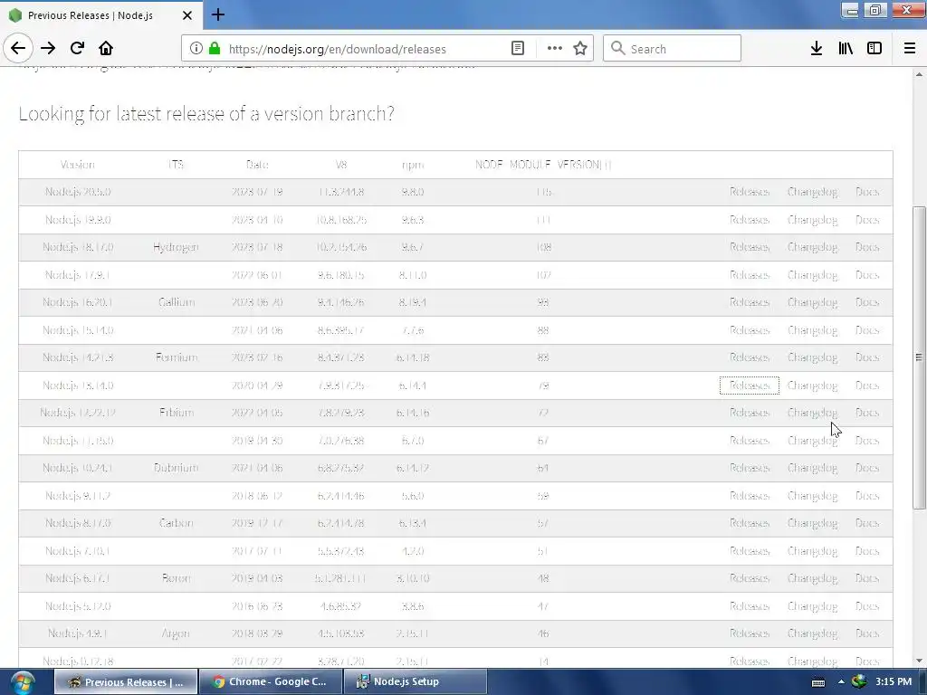Open the Node.js Setup taskbar window
The image size is (927, 695).
[415, 682]
